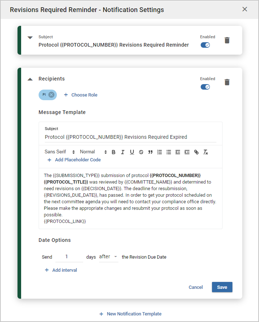Insert a hyperlink with the link icon
Viewport: 259px width, 322px height.
tap(196, 152)
